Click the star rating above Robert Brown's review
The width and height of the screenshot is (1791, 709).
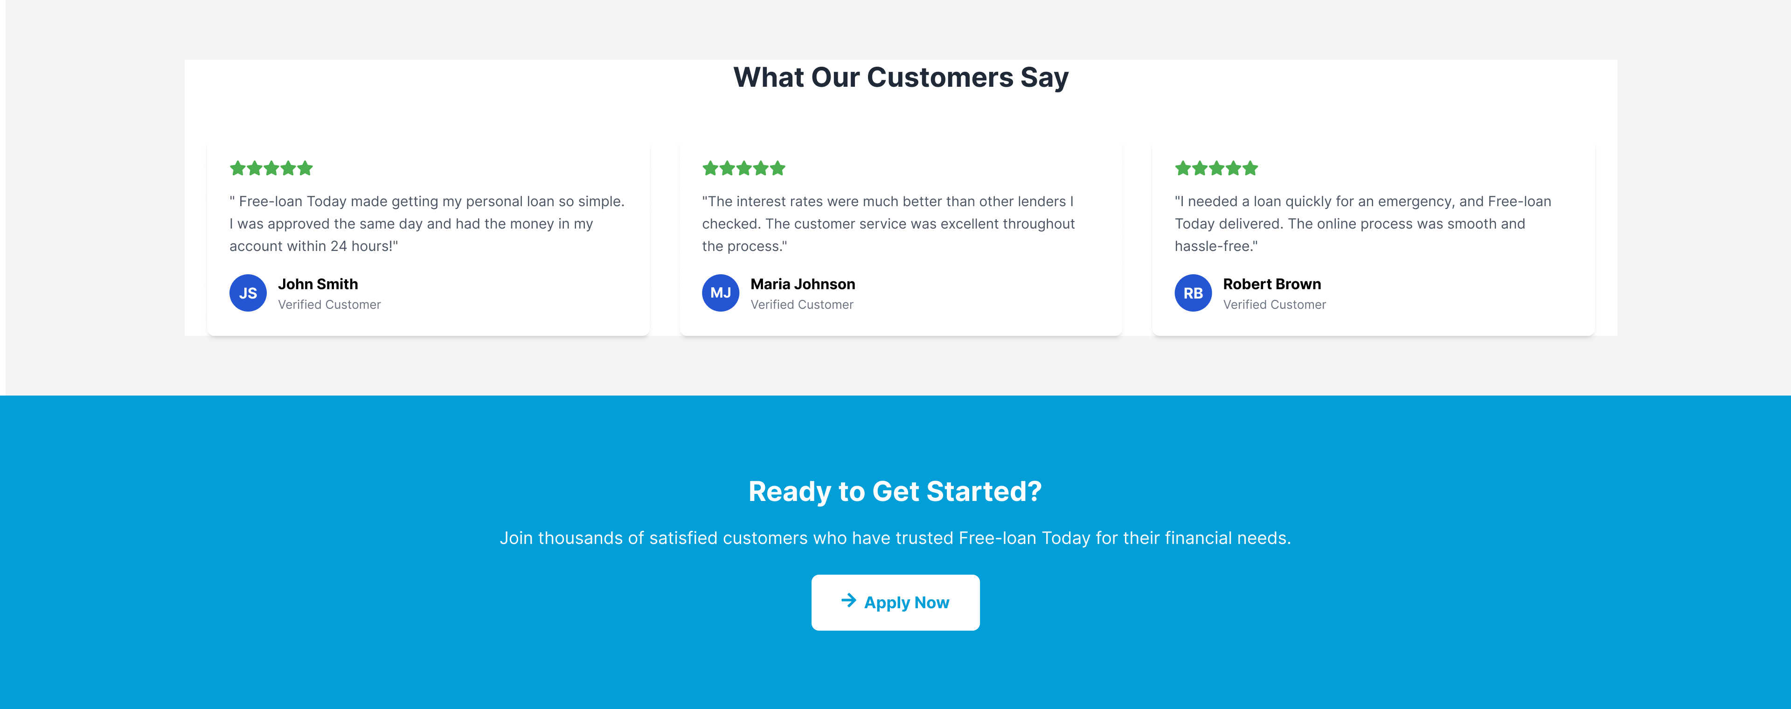[x=1216, y=168]
